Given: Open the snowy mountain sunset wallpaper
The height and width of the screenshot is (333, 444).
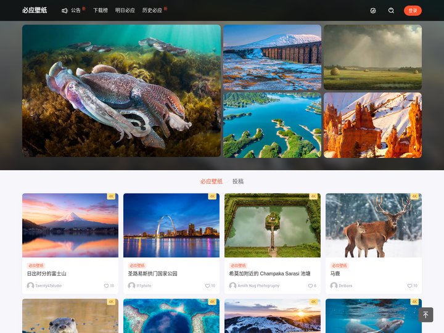Looking at the screenshot, I should point(273,316).
